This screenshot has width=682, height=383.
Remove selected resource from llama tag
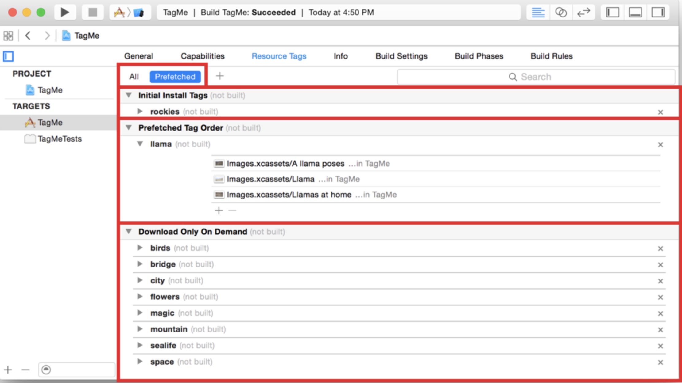pos(232,210)
